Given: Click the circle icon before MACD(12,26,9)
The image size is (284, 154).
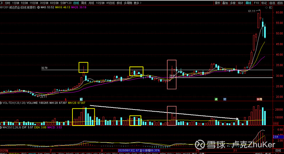Looking at the screenshot, I should [1, 127].
